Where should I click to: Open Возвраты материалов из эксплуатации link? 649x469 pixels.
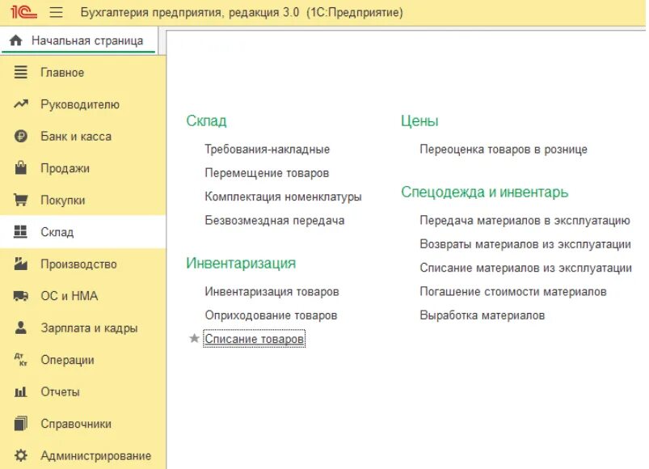click(525, 244)
